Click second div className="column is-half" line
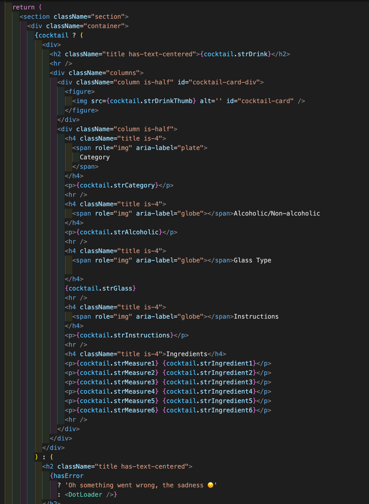369x504 pixels. 117,129
